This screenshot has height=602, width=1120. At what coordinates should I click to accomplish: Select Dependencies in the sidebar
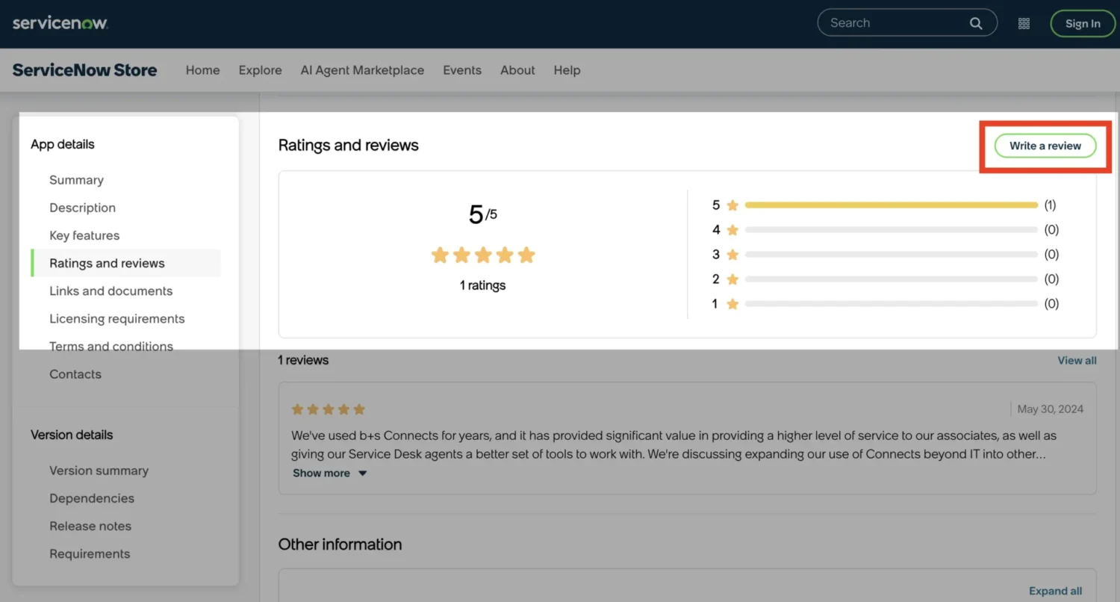click(92, 498)
